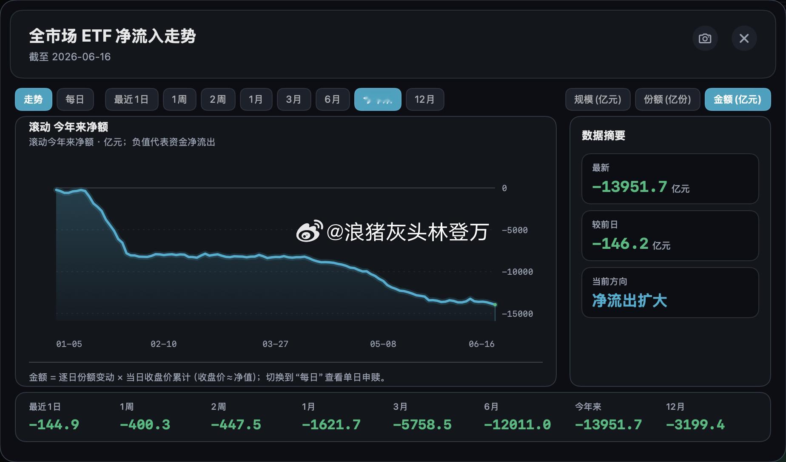Click the 2周 value -447.5
This screenshot has width=786, height=462.
pyautogui.click(x=236, y=425)
